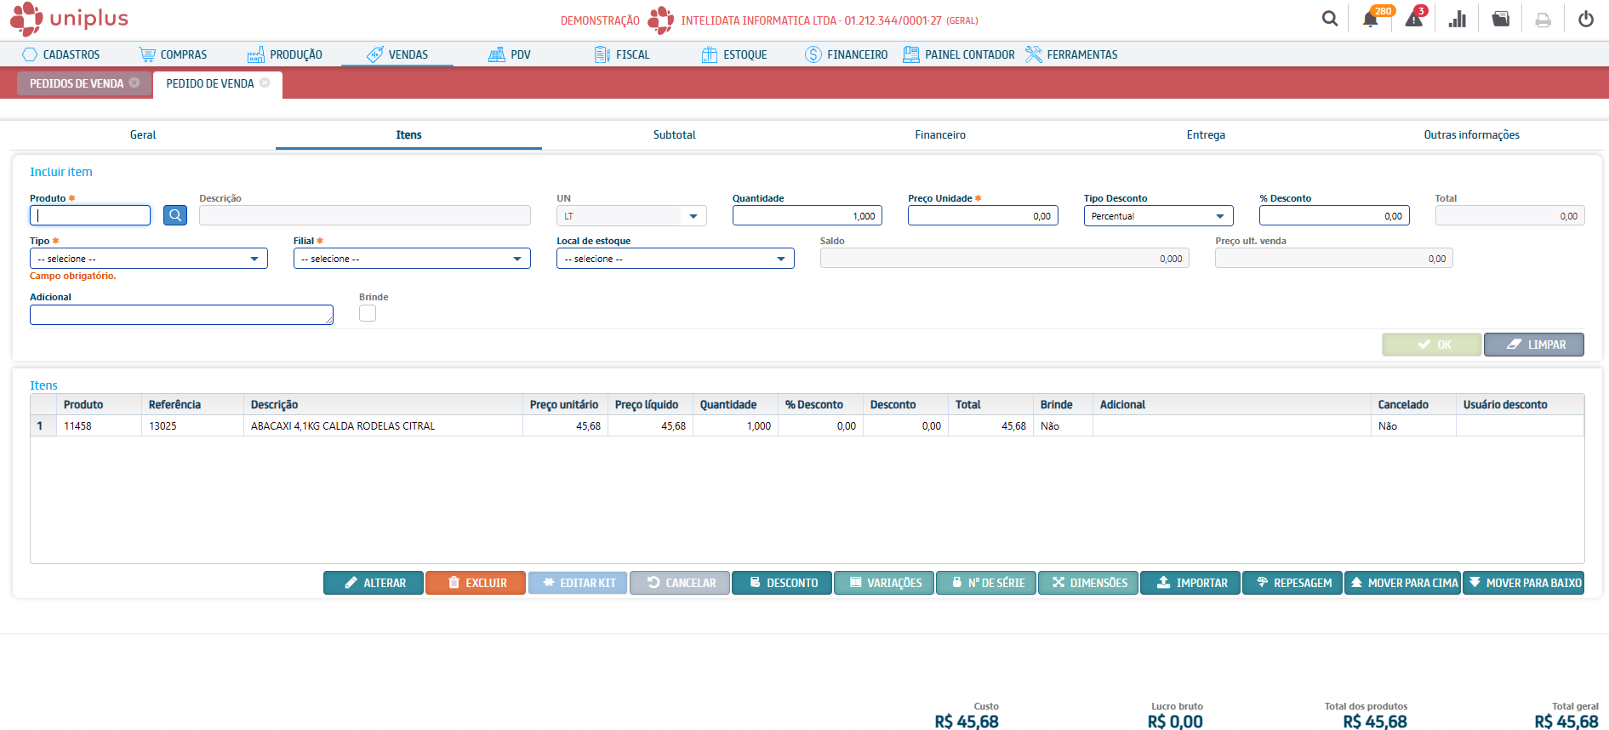Open the Filial selection dropdown

pos(412,259)
